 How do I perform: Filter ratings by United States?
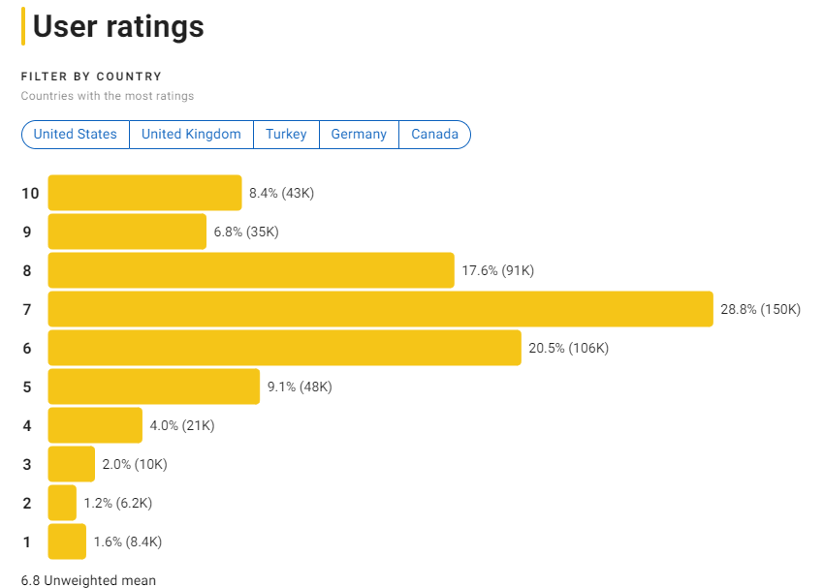point(75,135)
